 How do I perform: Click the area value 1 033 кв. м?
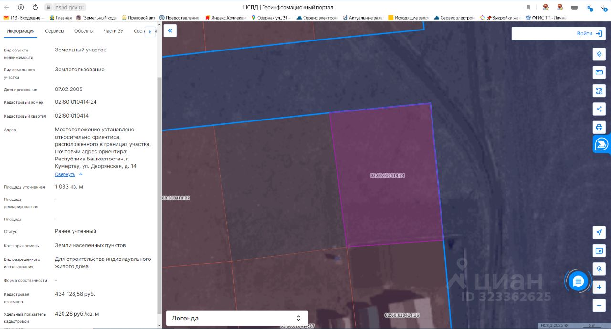(69, 187)
